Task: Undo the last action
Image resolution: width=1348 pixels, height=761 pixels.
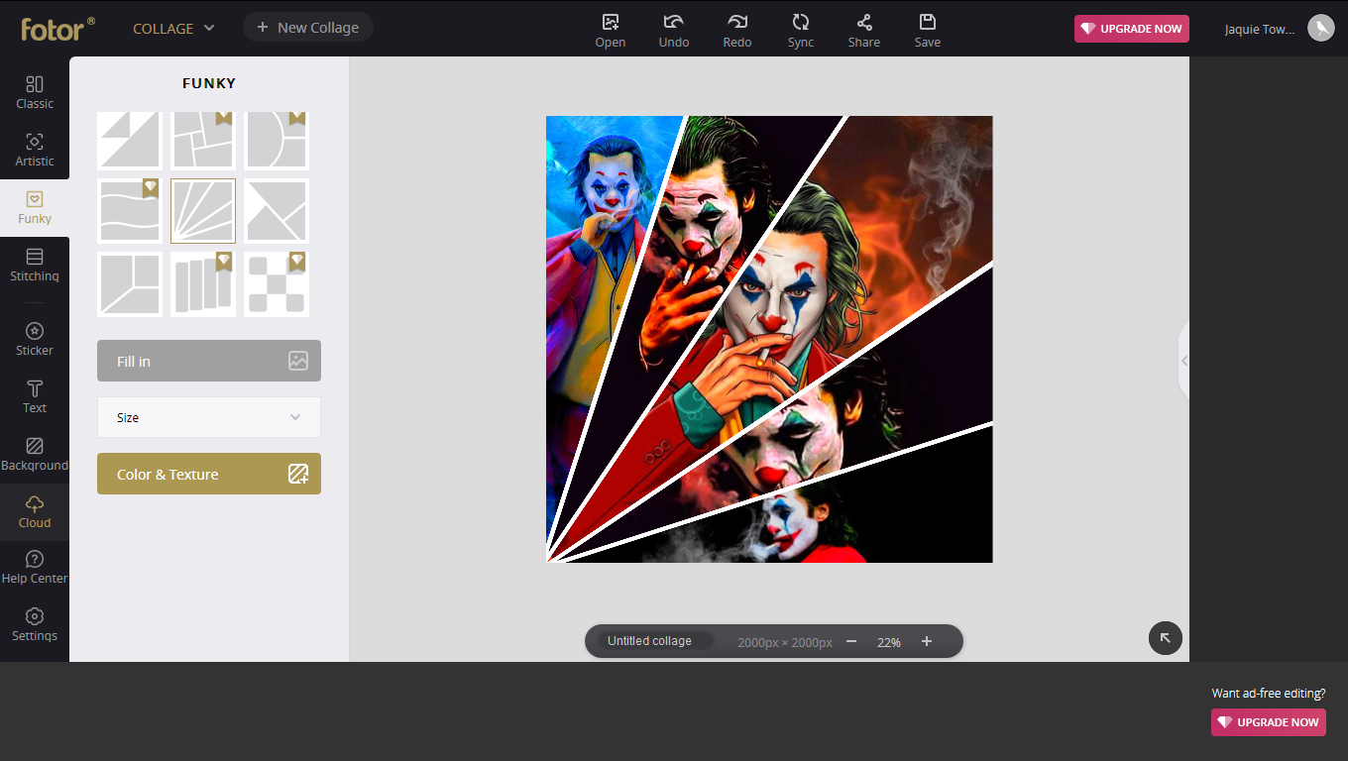Action: point(674,30)
